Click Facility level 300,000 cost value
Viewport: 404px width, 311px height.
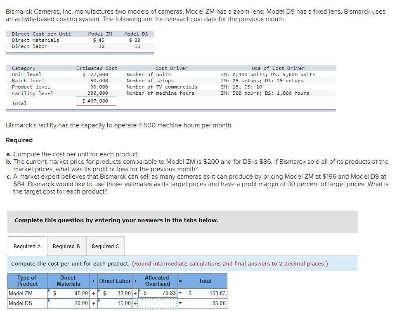pos(98,93)
